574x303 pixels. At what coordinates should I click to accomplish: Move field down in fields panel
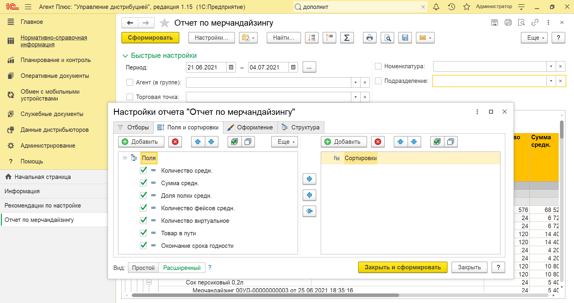pos(211,142)
